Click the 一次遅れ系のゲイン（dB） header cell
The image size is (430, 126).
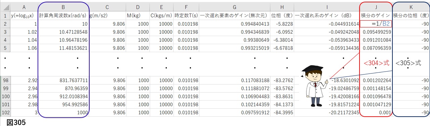pos(327,16)
